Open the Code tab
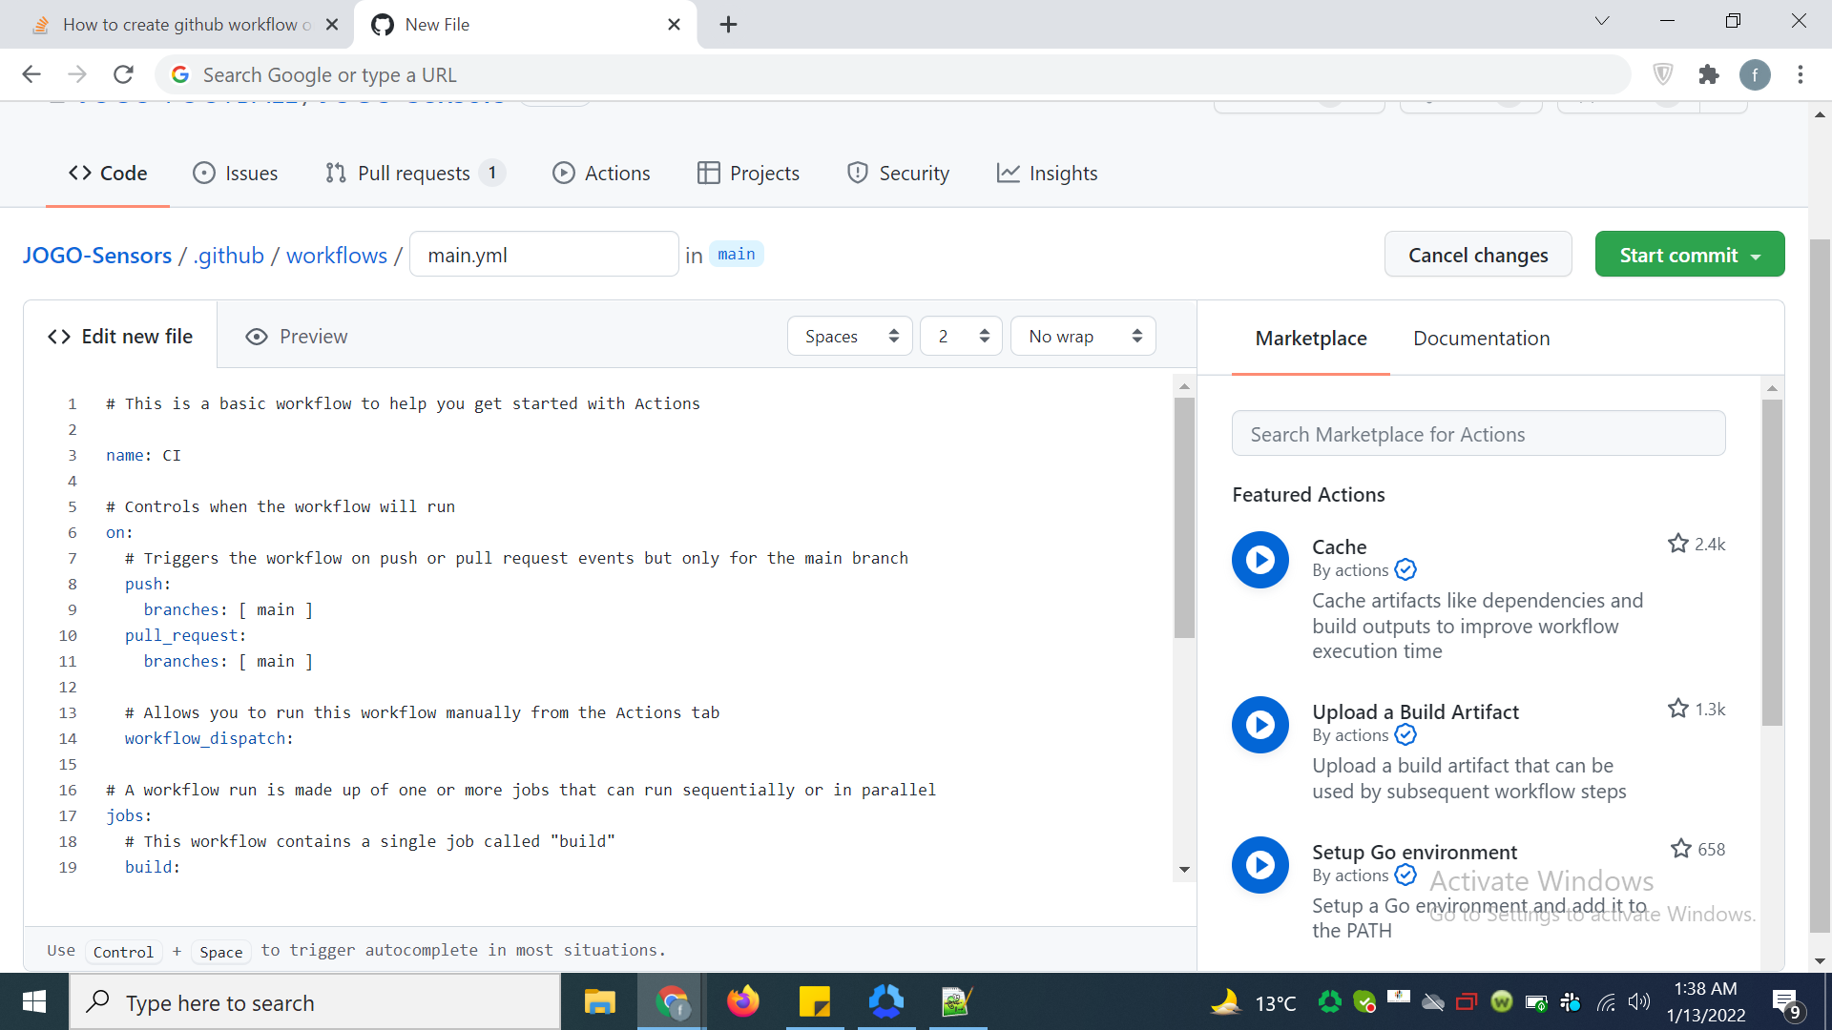Image resolution: width=1832 pixels, height=1030 pixels. click(x=108, y=173)
